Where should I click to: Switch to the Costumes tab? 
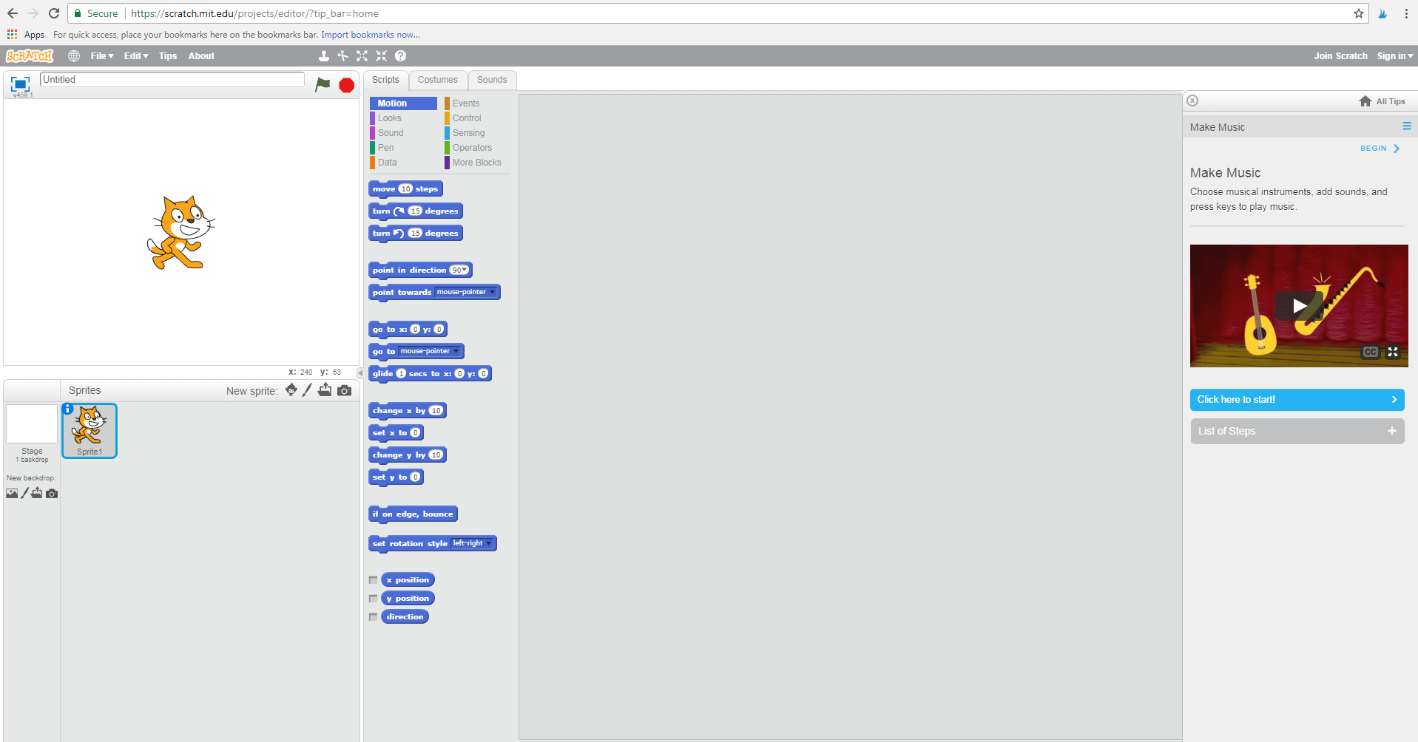(438, 80)
